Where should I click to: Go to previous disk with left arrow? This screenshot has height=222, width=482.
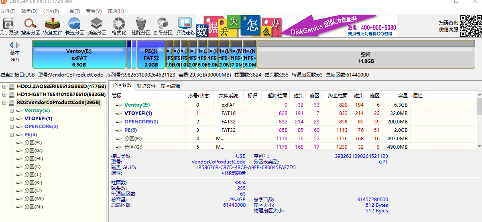(12, 45)
